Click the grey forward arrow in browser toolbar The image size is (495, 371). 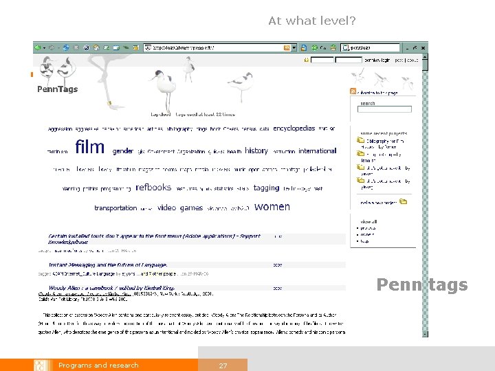(x=52, y=47)
